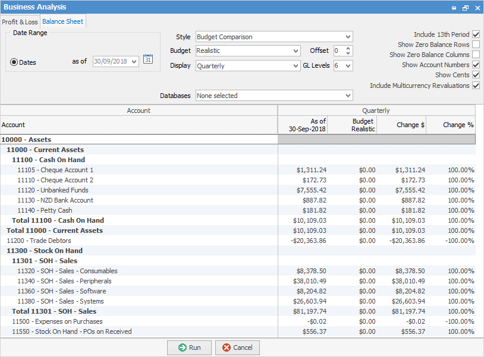The image size is (484, 357).
Task: Switch to the Profit & Loss tab
Action: (x=20, y=22)
